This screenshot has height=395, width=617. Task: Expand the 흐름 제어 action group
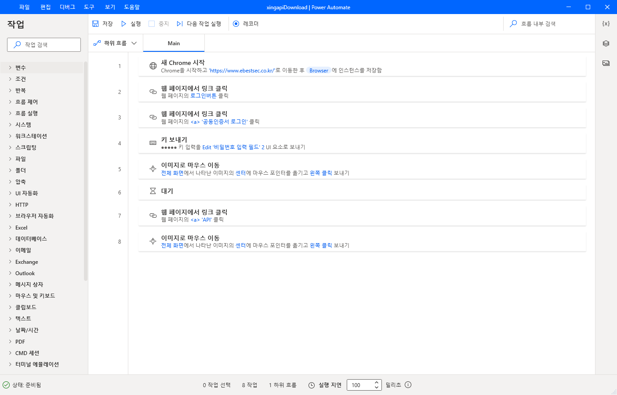pos(10,102)
